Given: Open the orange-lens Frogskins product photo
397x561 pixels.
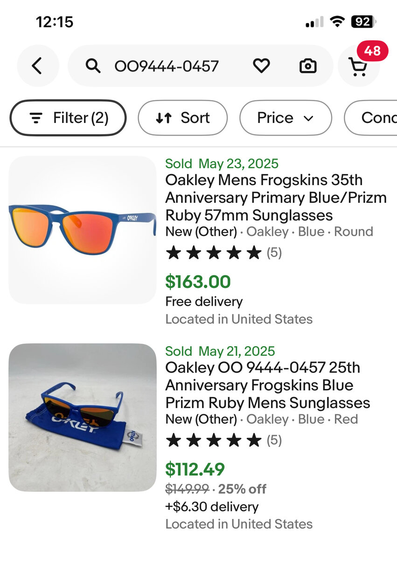Looking at the screenshot, I should coord(83,230).
